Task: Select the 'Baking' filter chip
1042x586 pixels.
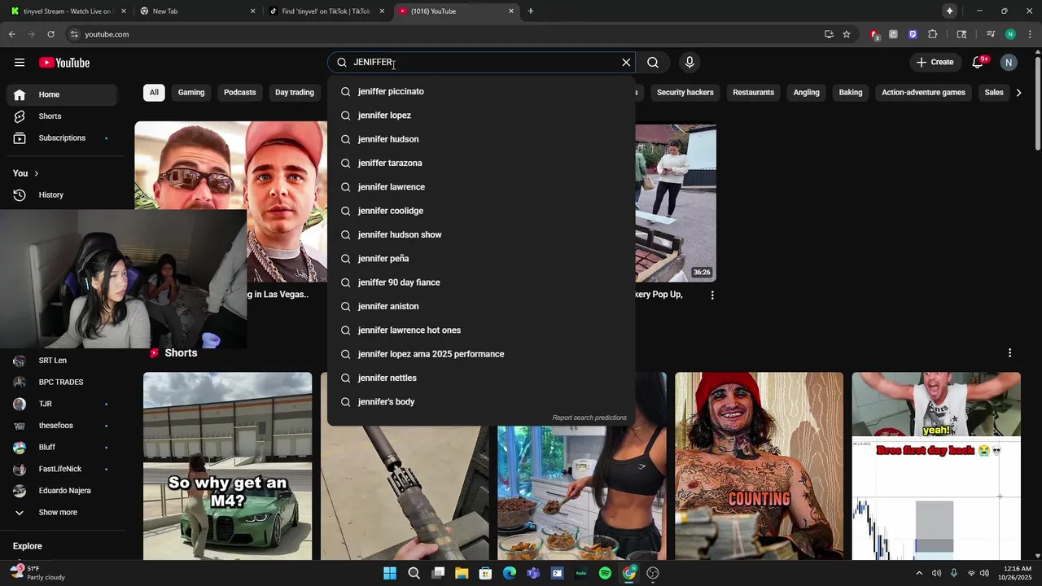Action: [851, 92]
